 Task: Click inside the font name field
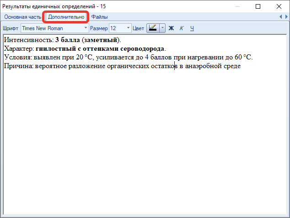point(52,28)
